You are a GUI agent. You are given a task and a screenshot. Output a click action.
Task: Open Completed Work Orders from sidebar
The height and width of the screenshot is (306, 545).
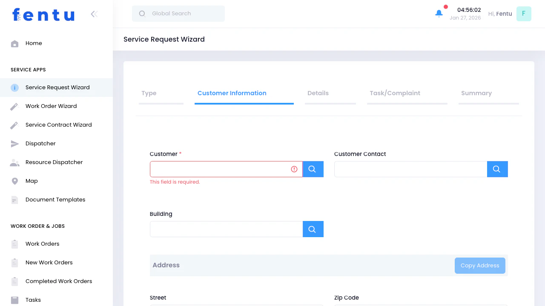[14, 281]
